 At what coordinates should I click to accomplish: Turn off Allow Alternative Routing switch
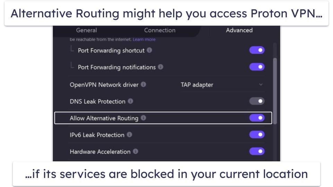click(x=257, y=118)
